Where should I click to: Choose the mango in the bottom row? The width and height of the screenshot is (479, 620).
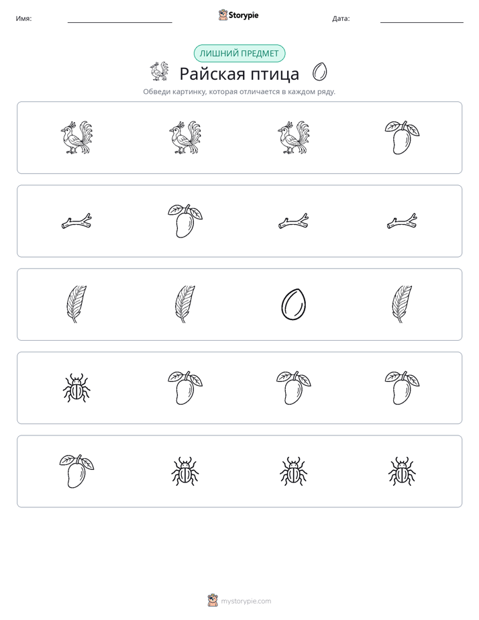(76, 471)
